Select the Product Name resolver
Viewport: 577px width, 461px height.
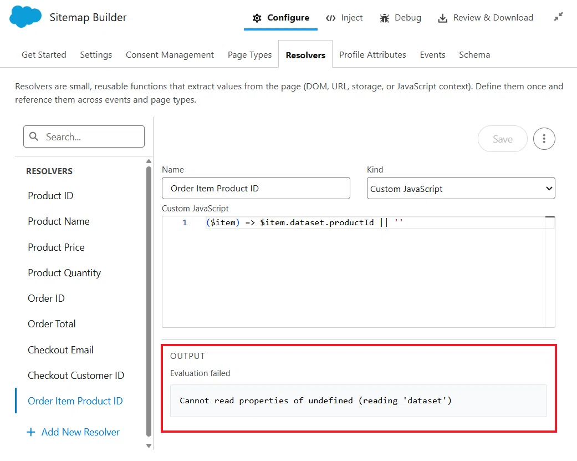(x=59, y=221)
